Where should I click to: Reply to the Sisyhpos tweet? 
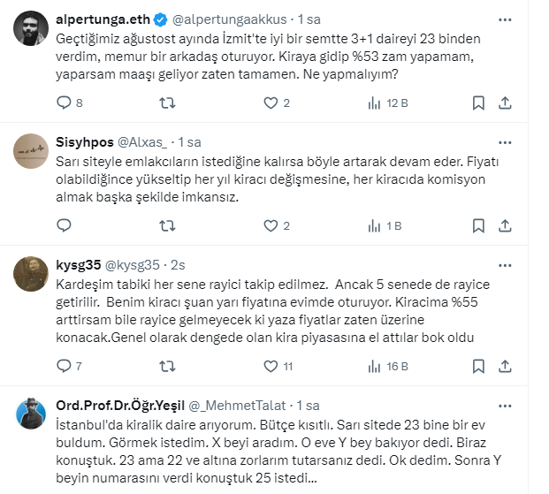[x=64, y=226]
